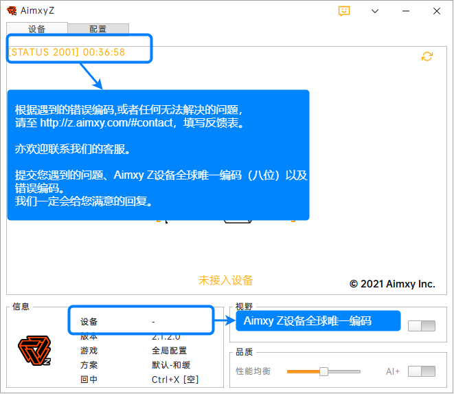Open the title bar dropdown chevron

click(x=375, y=11)
